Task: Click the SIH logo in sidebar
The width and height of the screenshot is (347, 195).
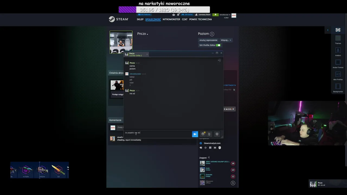Action: (x=338, y=30)
